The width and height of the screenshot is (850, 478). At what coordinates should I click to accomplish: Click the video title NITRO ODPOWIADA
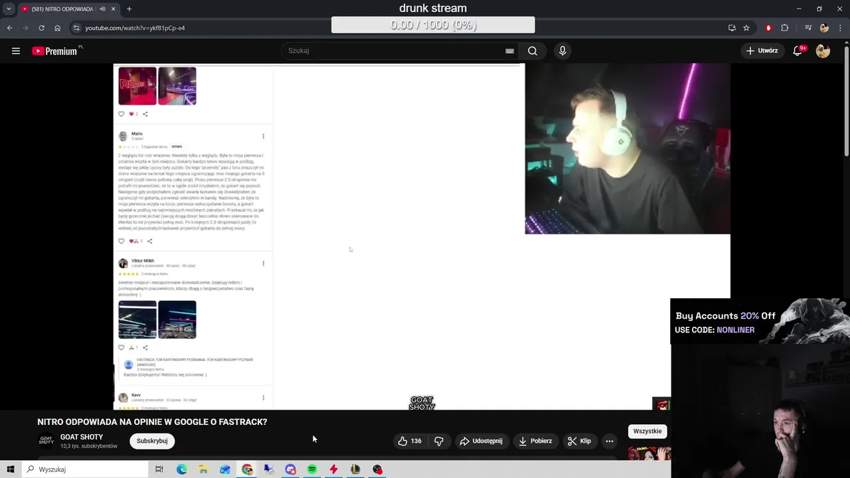[152, 422]
